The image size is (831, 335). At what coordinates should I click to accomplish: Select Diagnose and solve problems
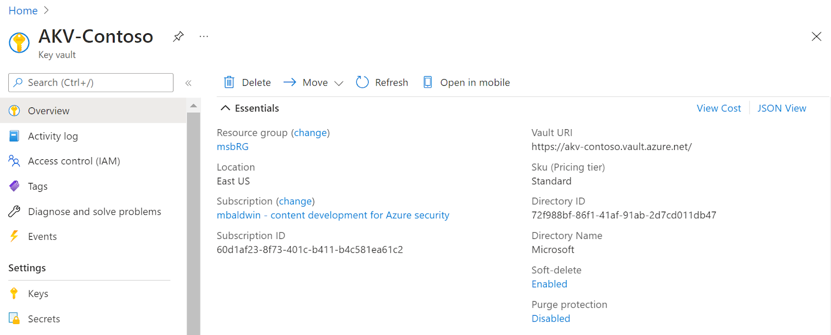click(x=94, y=212)
